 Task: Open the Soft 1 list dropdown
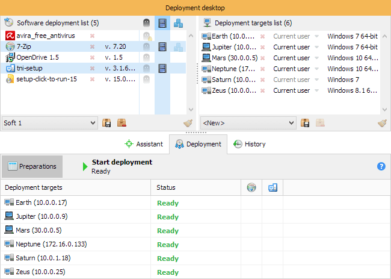(92, 123)
